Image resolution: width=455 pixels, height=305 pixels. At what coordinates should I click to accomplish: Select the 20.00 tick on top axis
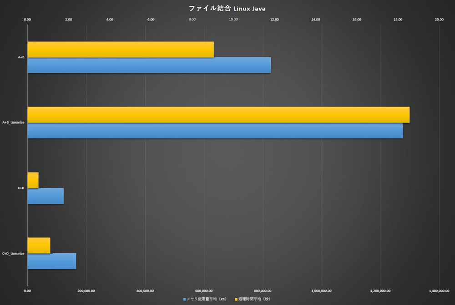click(439, 20)
